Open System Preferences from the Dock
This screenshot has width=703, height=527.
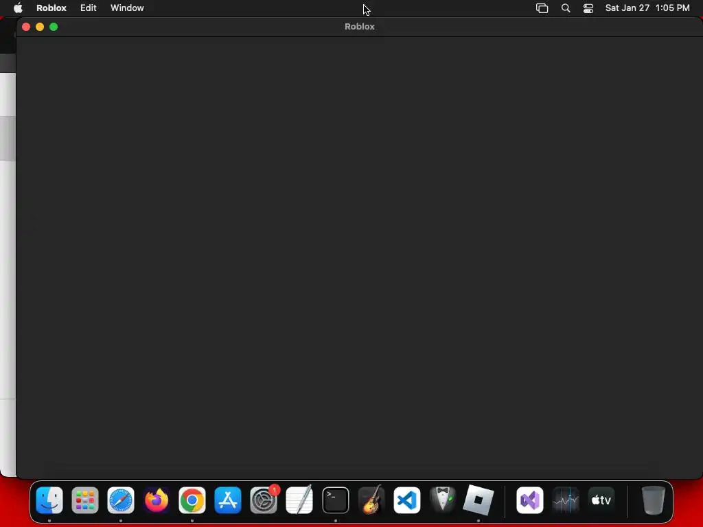click(x=264, y=500)
